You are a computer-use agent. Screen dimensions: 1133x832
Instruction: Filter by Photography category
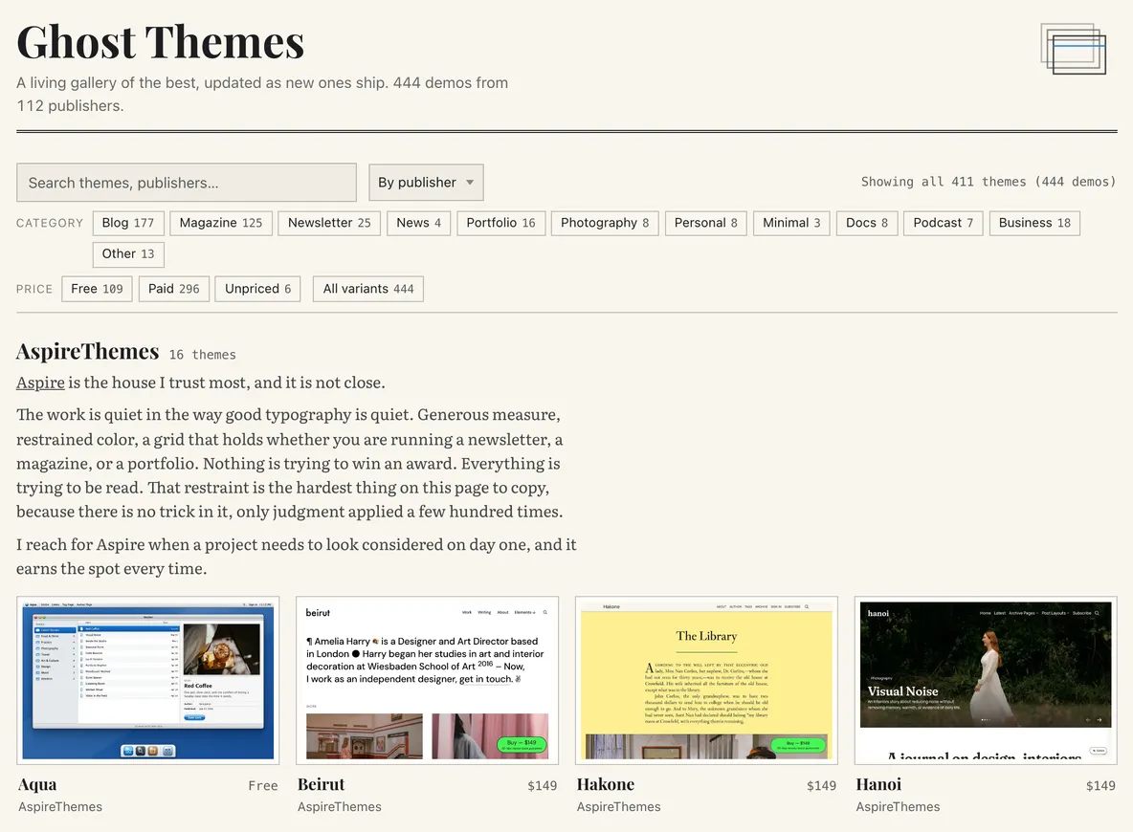point(605,223)
